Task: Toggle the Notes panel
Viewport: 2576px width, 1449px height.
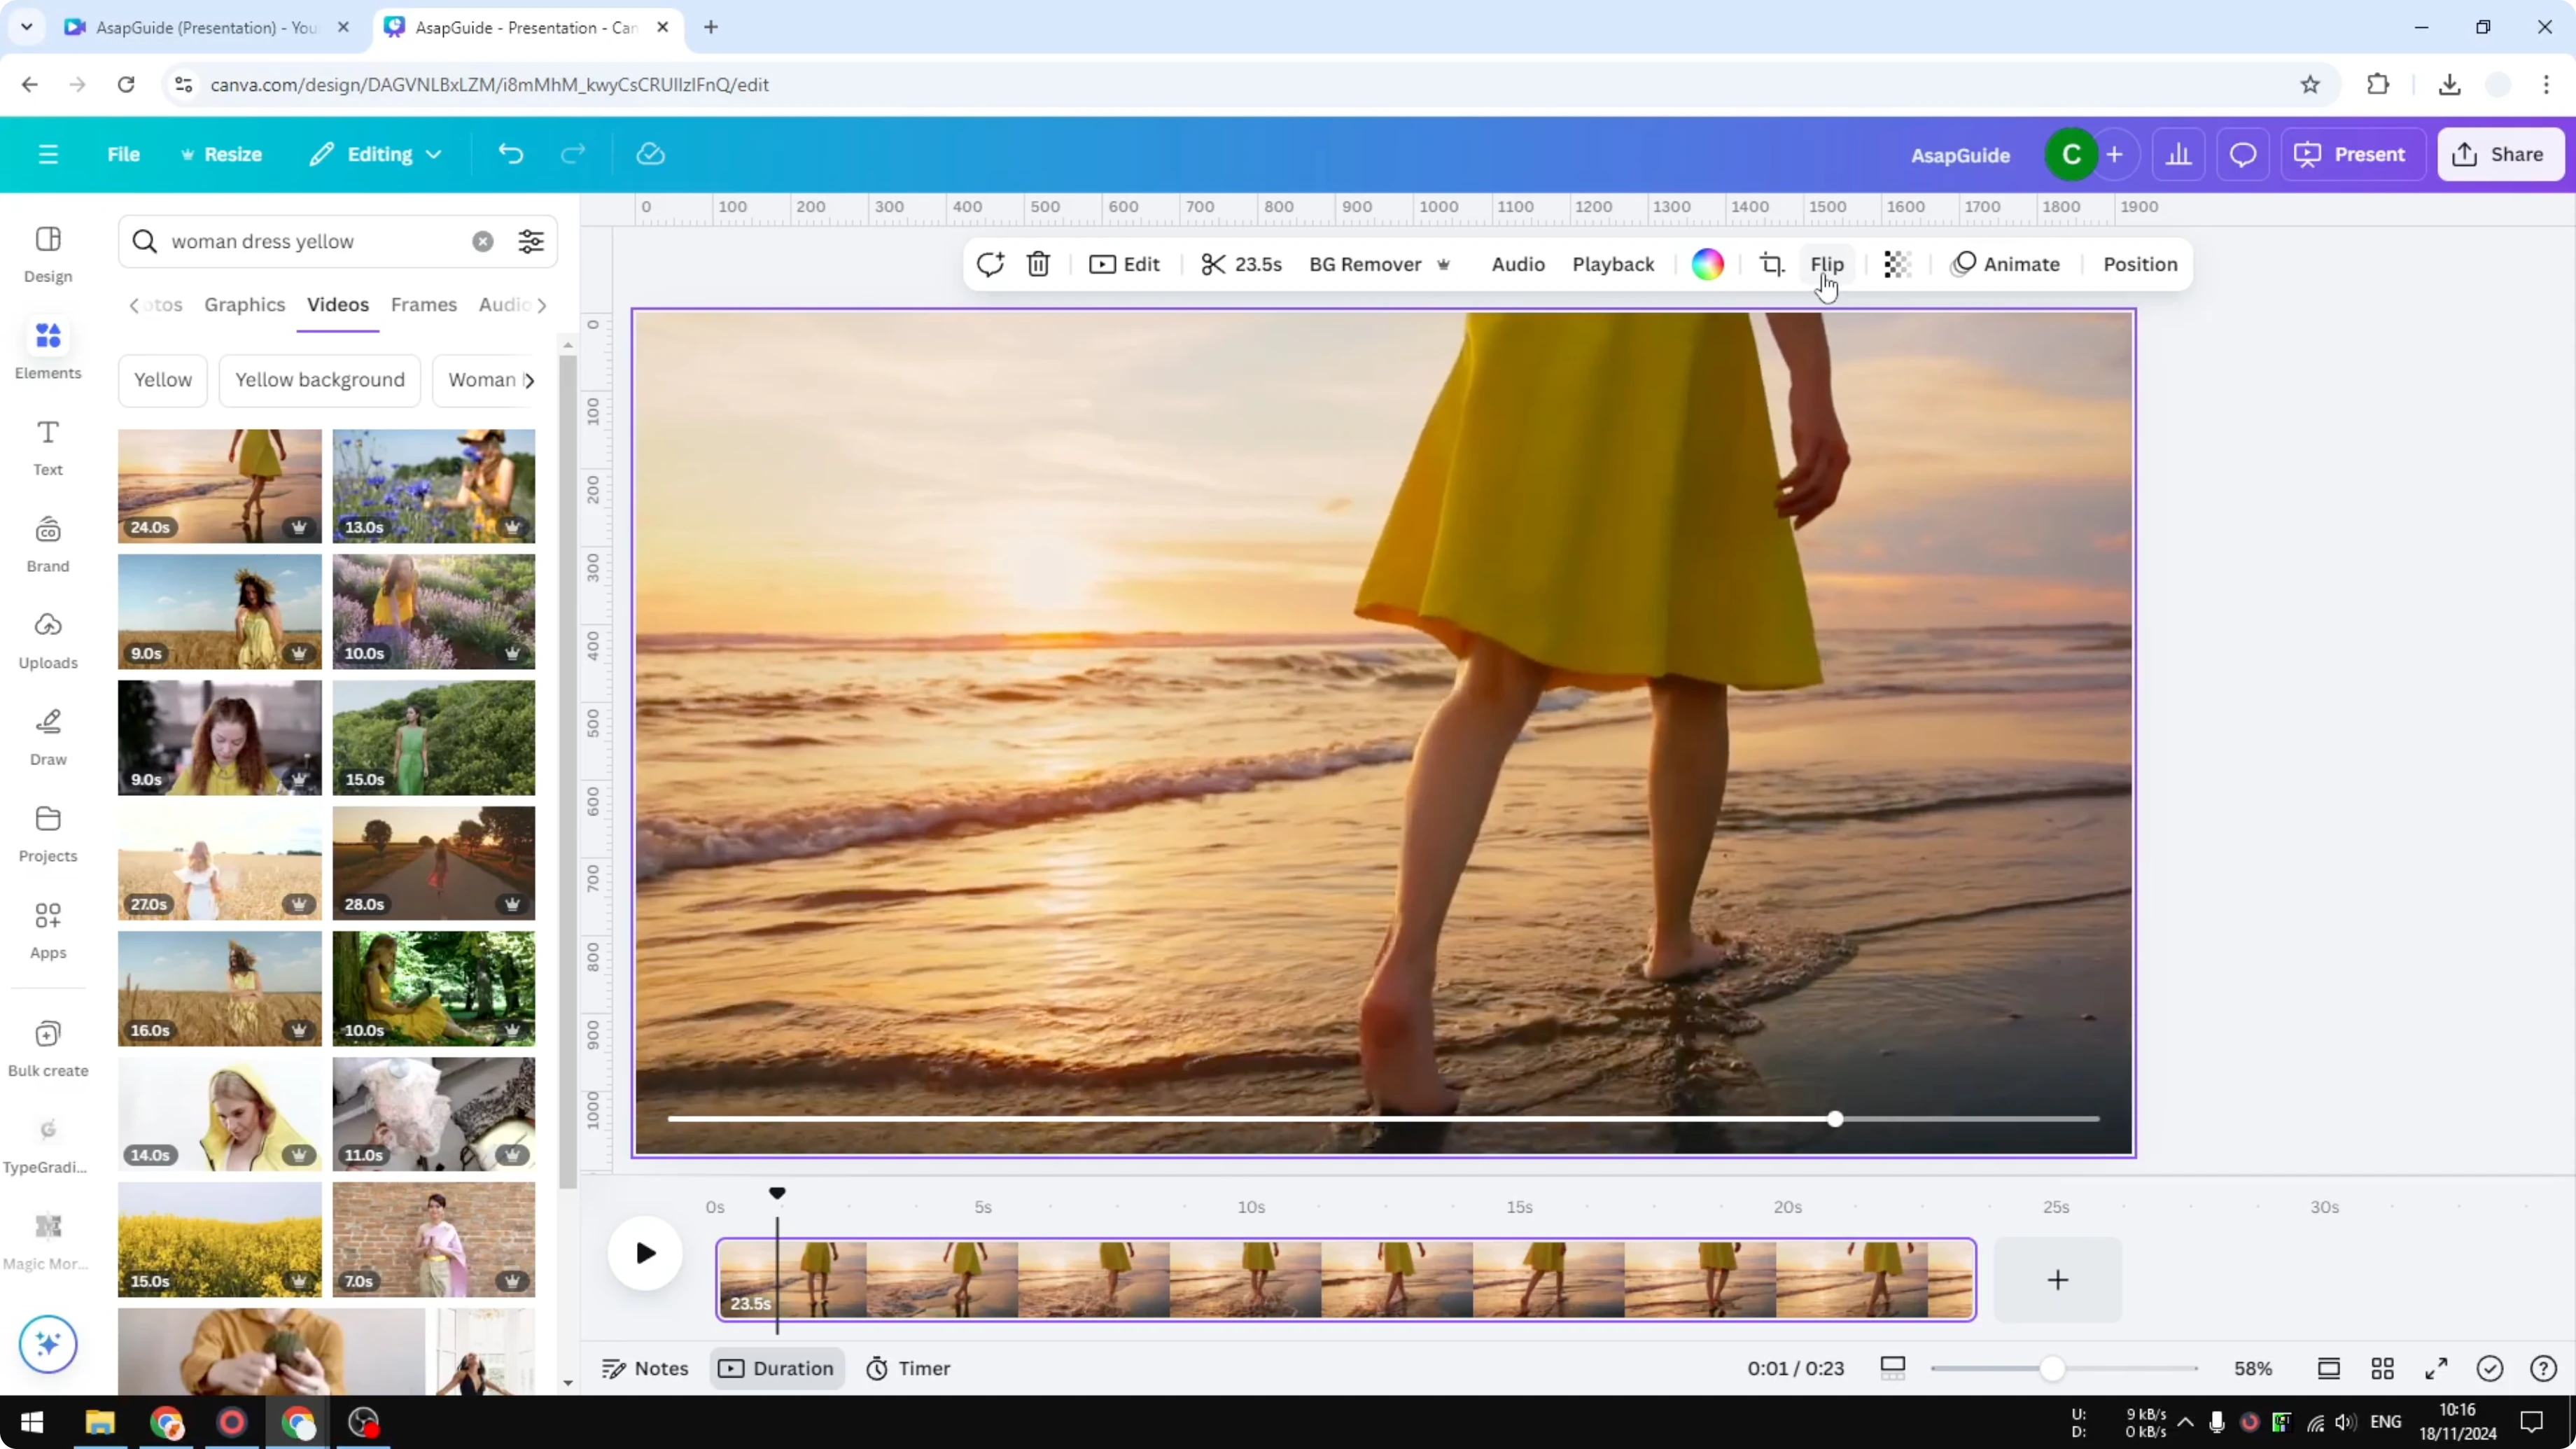Action: [x=644, y=1368]
